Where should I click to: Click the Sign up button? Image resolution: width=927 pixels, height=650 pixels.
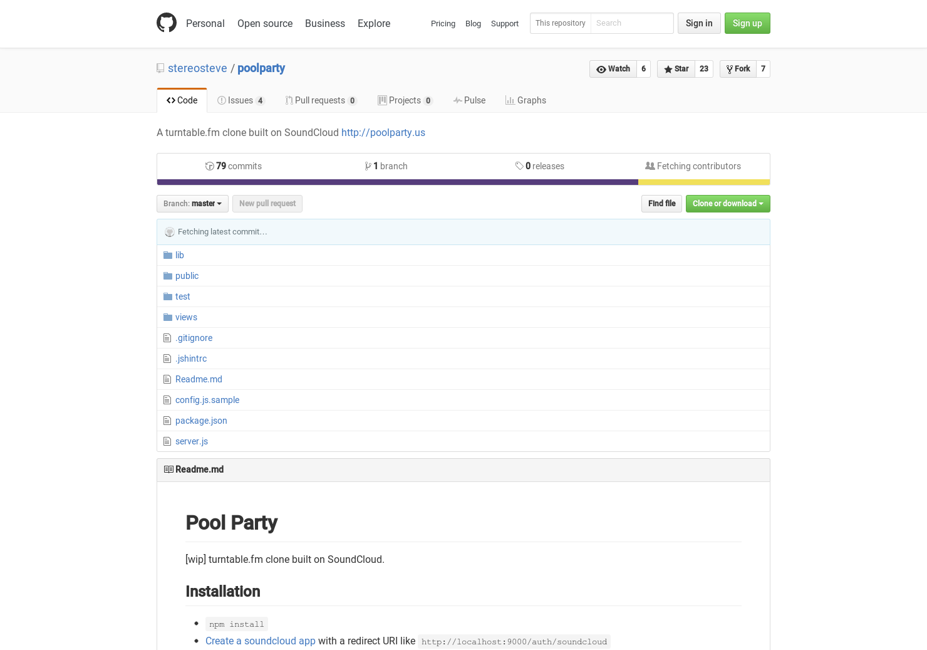[x=747, y=23]
